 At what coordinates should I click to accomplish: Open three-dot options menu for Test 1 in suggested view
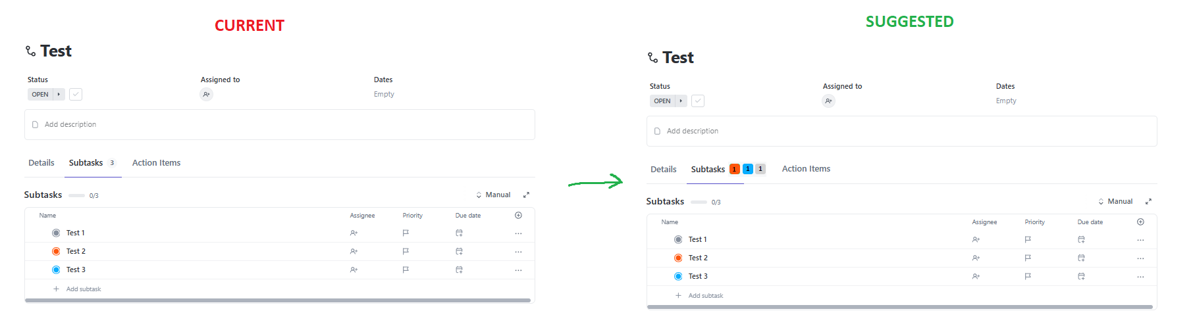(1140, 240)
